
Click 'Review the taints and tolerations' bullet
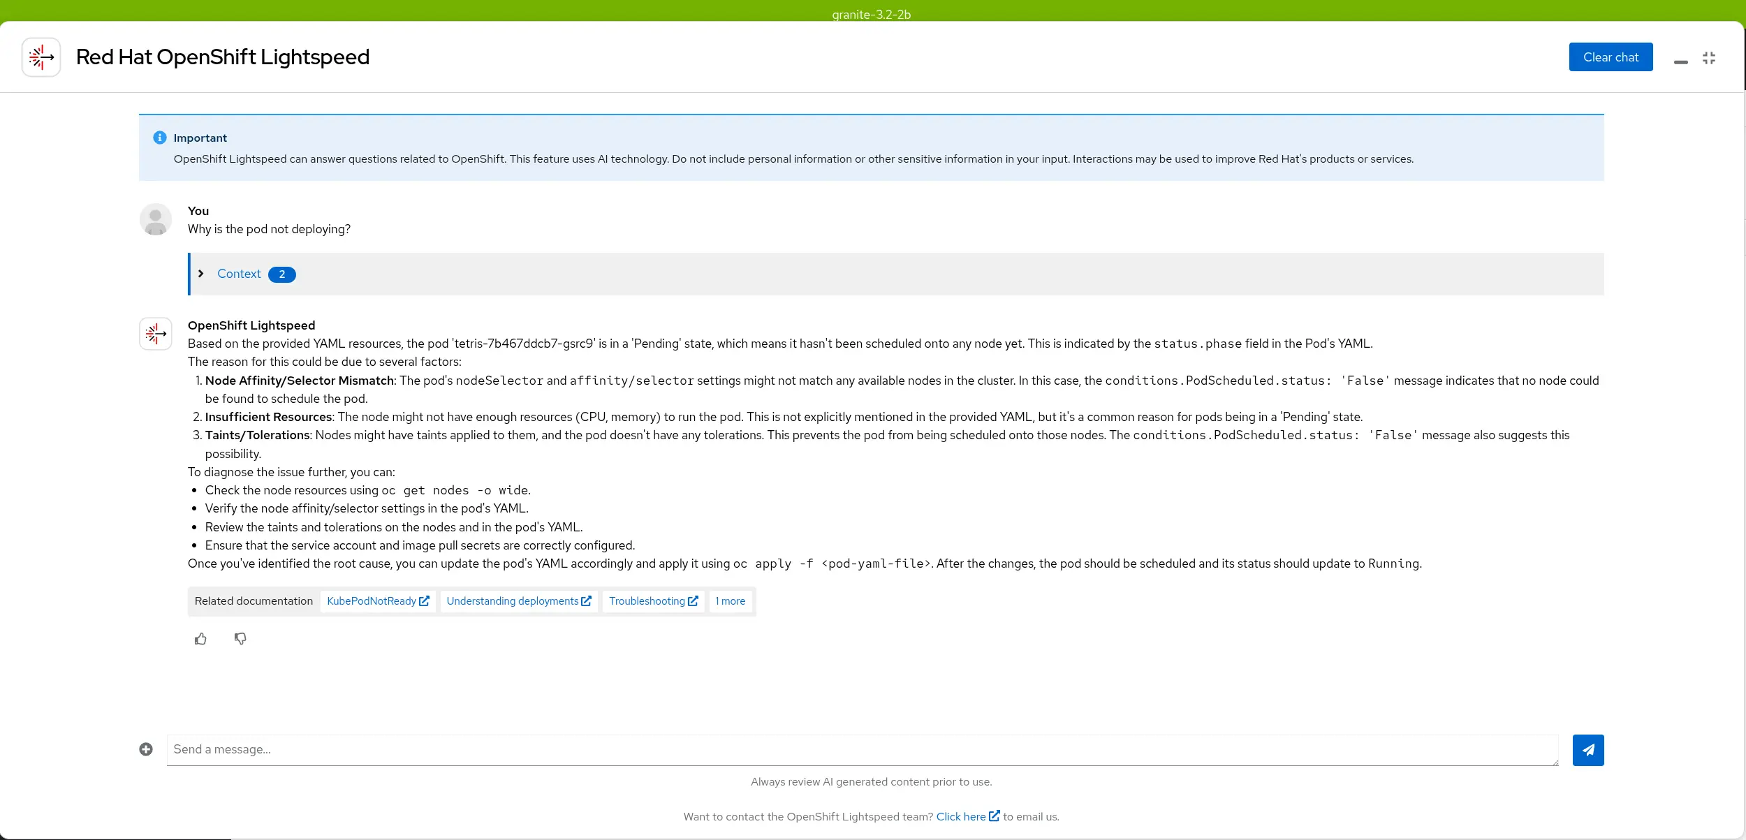click(394, 527)
